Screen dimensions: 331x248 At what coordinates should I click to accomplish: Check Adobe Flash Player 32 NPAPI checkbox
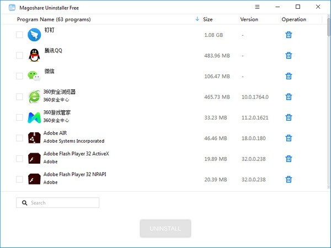[x=19, y=180]
